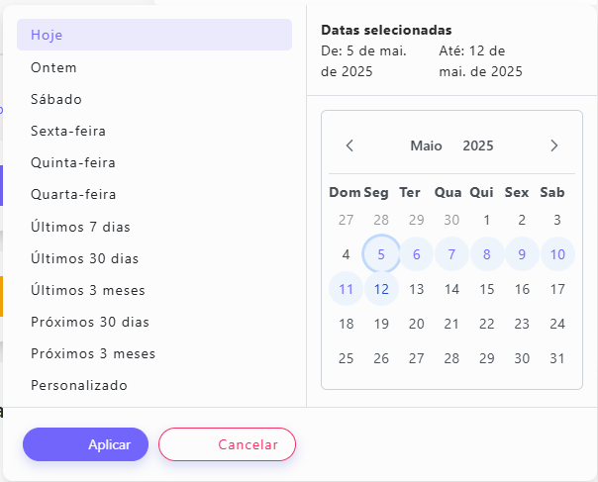Choose April 28 in calendar grid
Viewport: 598px width, 482px height.
click(x=381, y=220)
